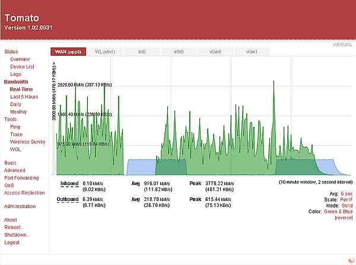Click the Reboot... option
Image resolution: width=356 pixels, height=265 pixels.
(x=14, y=227)
